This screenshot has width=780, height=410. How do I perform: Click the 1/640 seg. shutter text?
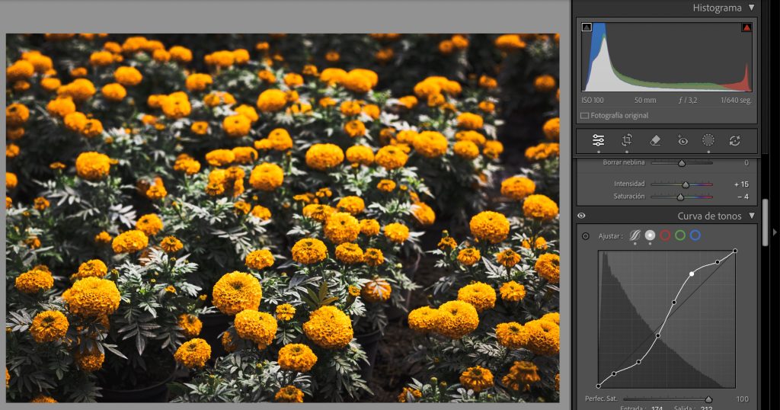click(736, 100)
